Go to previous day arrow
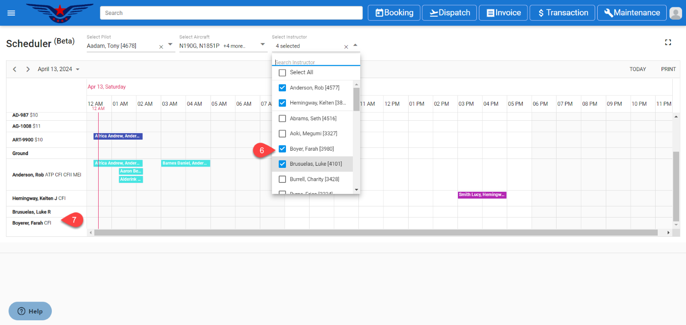 tap(15, 69)
